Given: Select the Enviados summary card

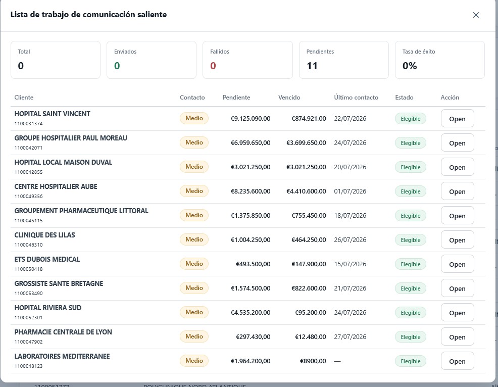Looking at the screenshot, I should [152, 60].
